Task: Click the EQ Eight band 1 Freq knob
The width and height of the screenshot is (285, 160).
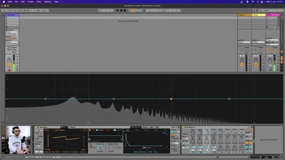Action: coord(193,132)
